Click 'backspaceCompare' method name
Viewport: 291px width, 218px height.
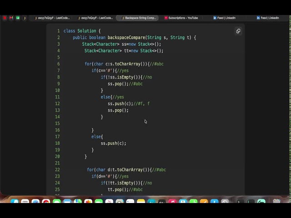point(126,37)
